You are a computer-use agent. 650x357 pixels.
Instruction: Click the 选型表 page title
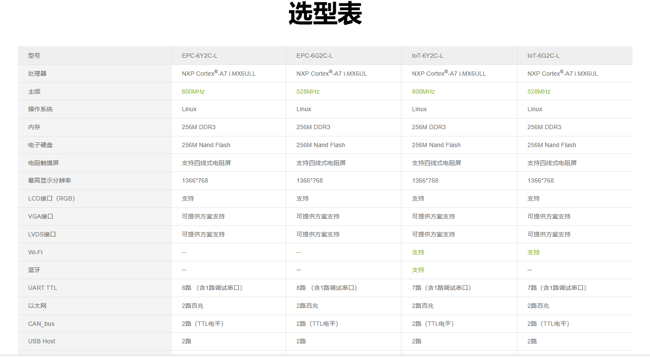[x=325, y=14]
